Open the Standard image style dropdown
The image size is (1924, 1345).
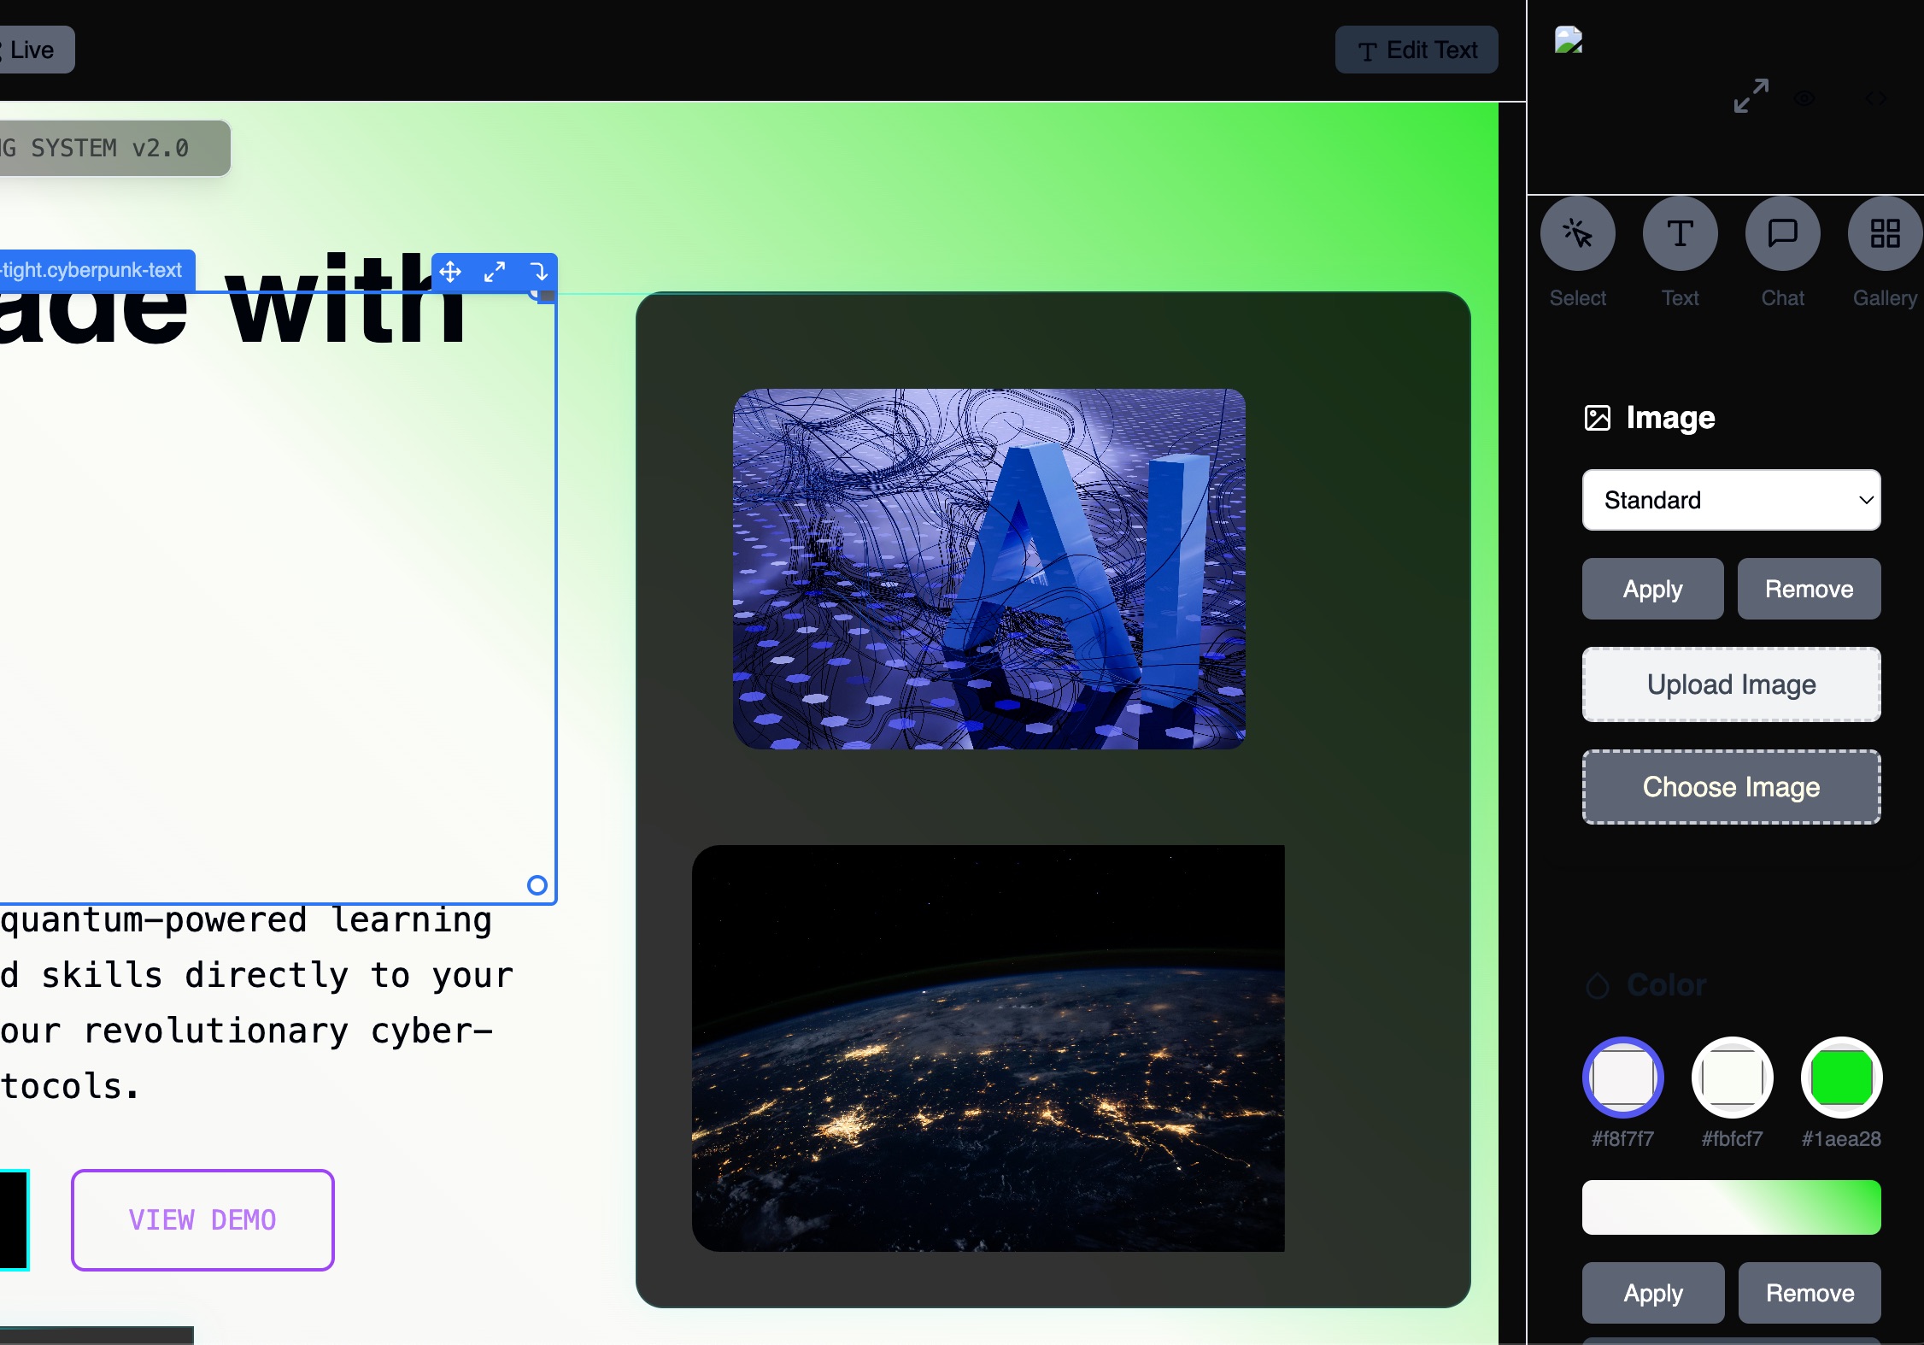[1732, 500]
